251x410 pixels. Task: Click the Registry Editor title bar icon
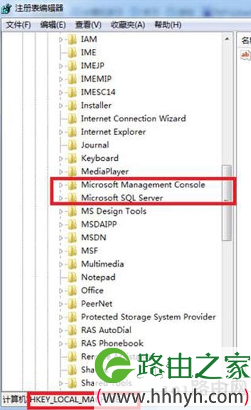pos(6,8)
